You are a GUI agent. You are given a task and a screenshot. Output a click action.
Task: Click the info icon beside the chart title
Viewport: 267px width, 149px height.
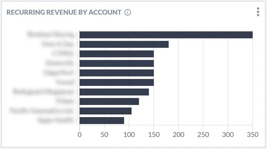click(127, 12)
